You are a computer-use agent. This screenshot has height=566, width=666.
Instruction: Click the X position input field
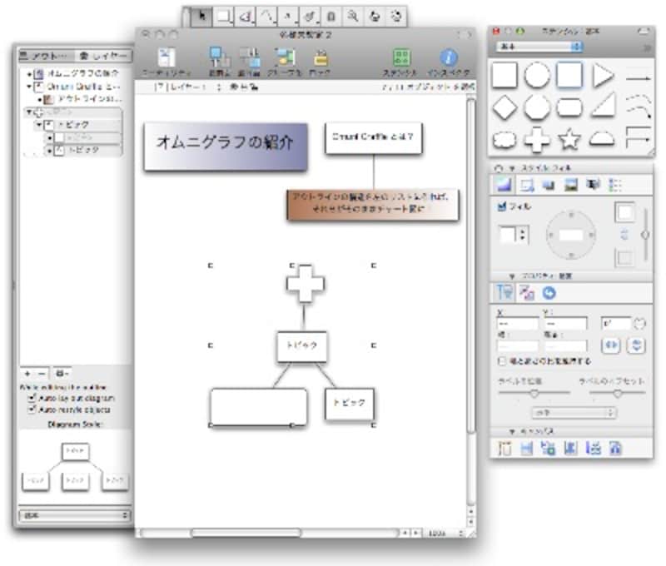click(x=517, y=324)
